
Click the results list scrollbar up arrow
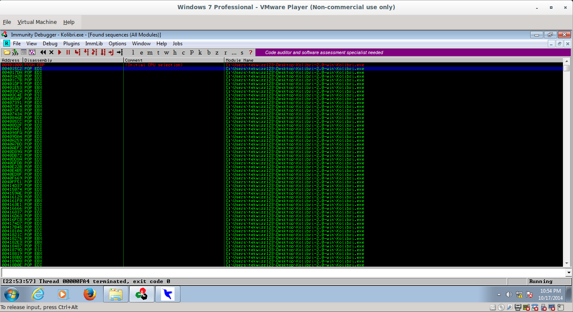pos(567,61)
